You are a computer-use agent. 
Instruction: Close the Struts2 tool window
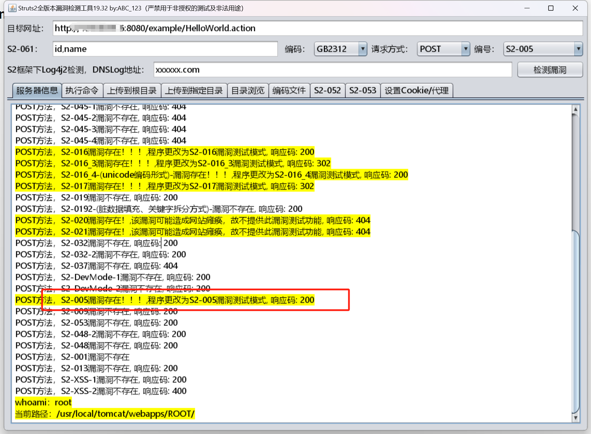pos(575,8)
